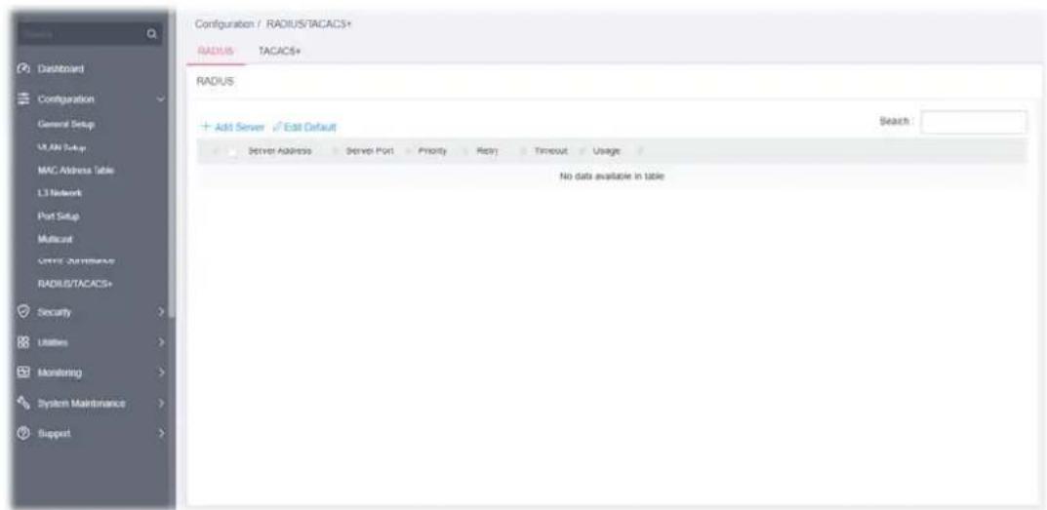Expand the Support menu chevron
Viewport: 1047px width, 510px height.
[x=160, y=434]
